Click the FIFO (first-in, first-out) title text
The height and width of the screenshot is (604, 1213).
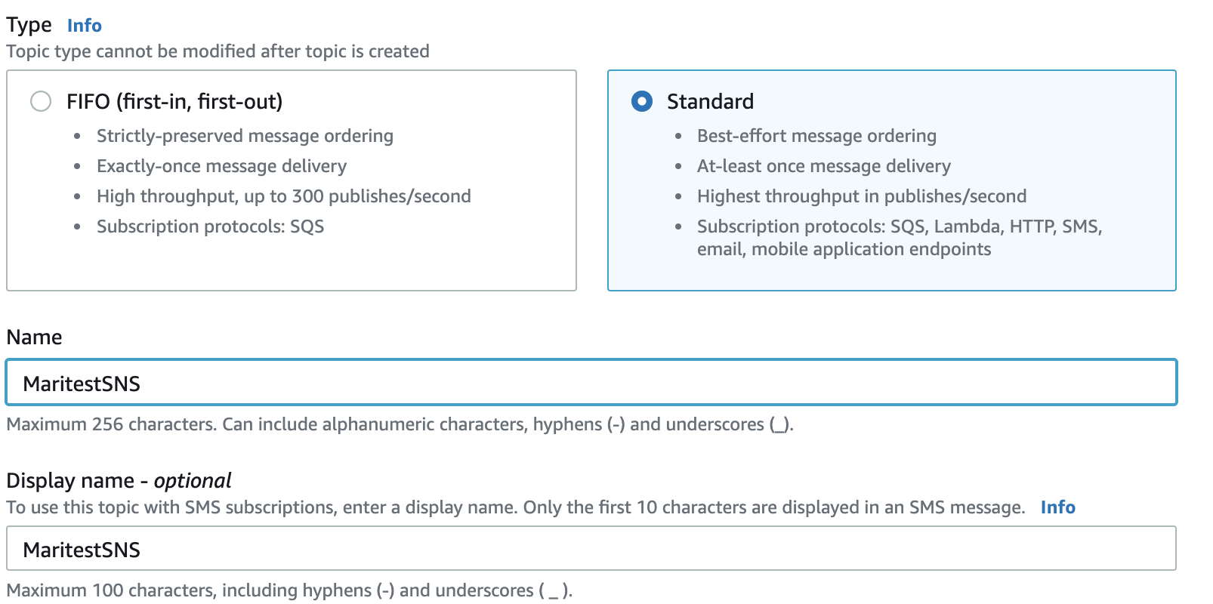click(x=174, y=101)
